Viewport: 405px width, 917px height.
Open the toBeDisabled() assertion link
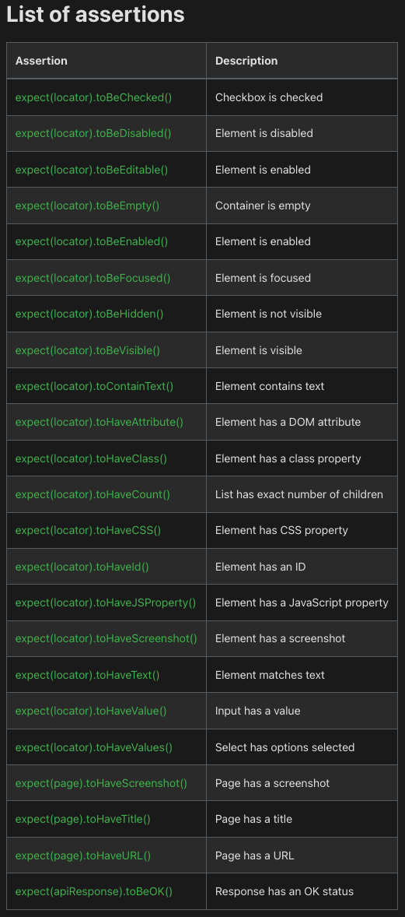click(93, 133)
